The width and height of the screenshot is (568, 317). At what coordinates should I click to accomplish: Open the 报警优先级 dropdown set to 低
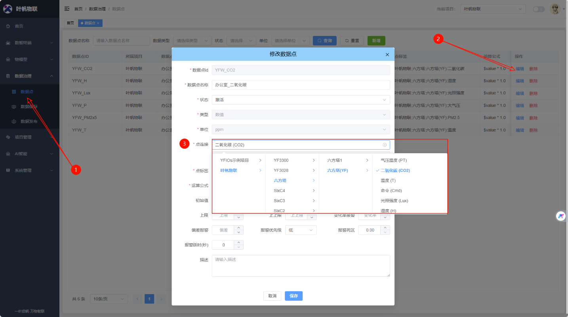[301, 230]
